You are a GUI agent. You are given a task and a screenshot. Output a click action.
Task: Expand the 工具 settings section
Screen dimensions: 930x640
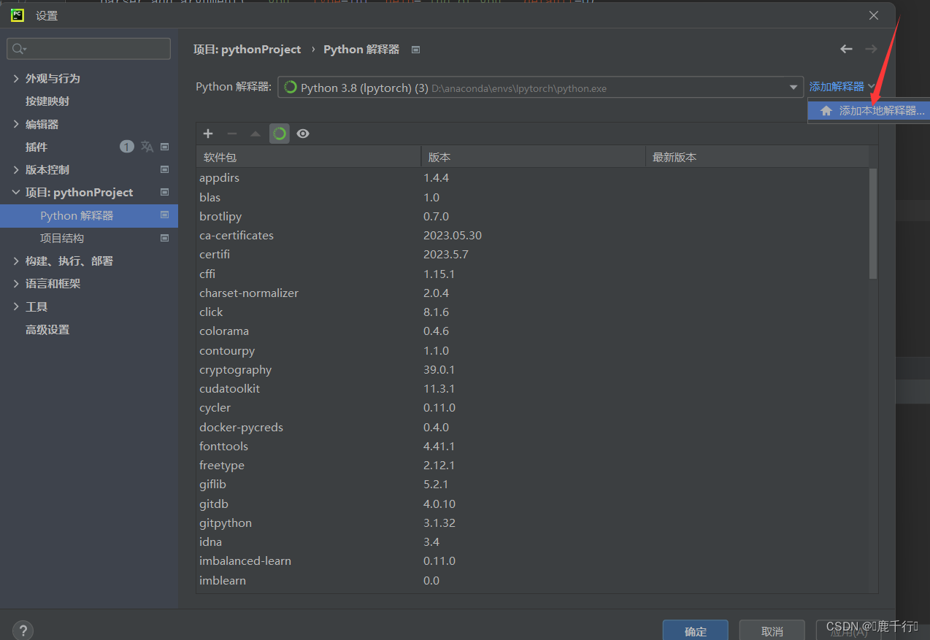coord(36,306)
